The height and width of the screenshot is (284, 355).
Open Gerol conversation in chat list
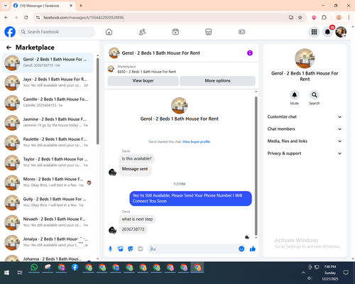48,63
